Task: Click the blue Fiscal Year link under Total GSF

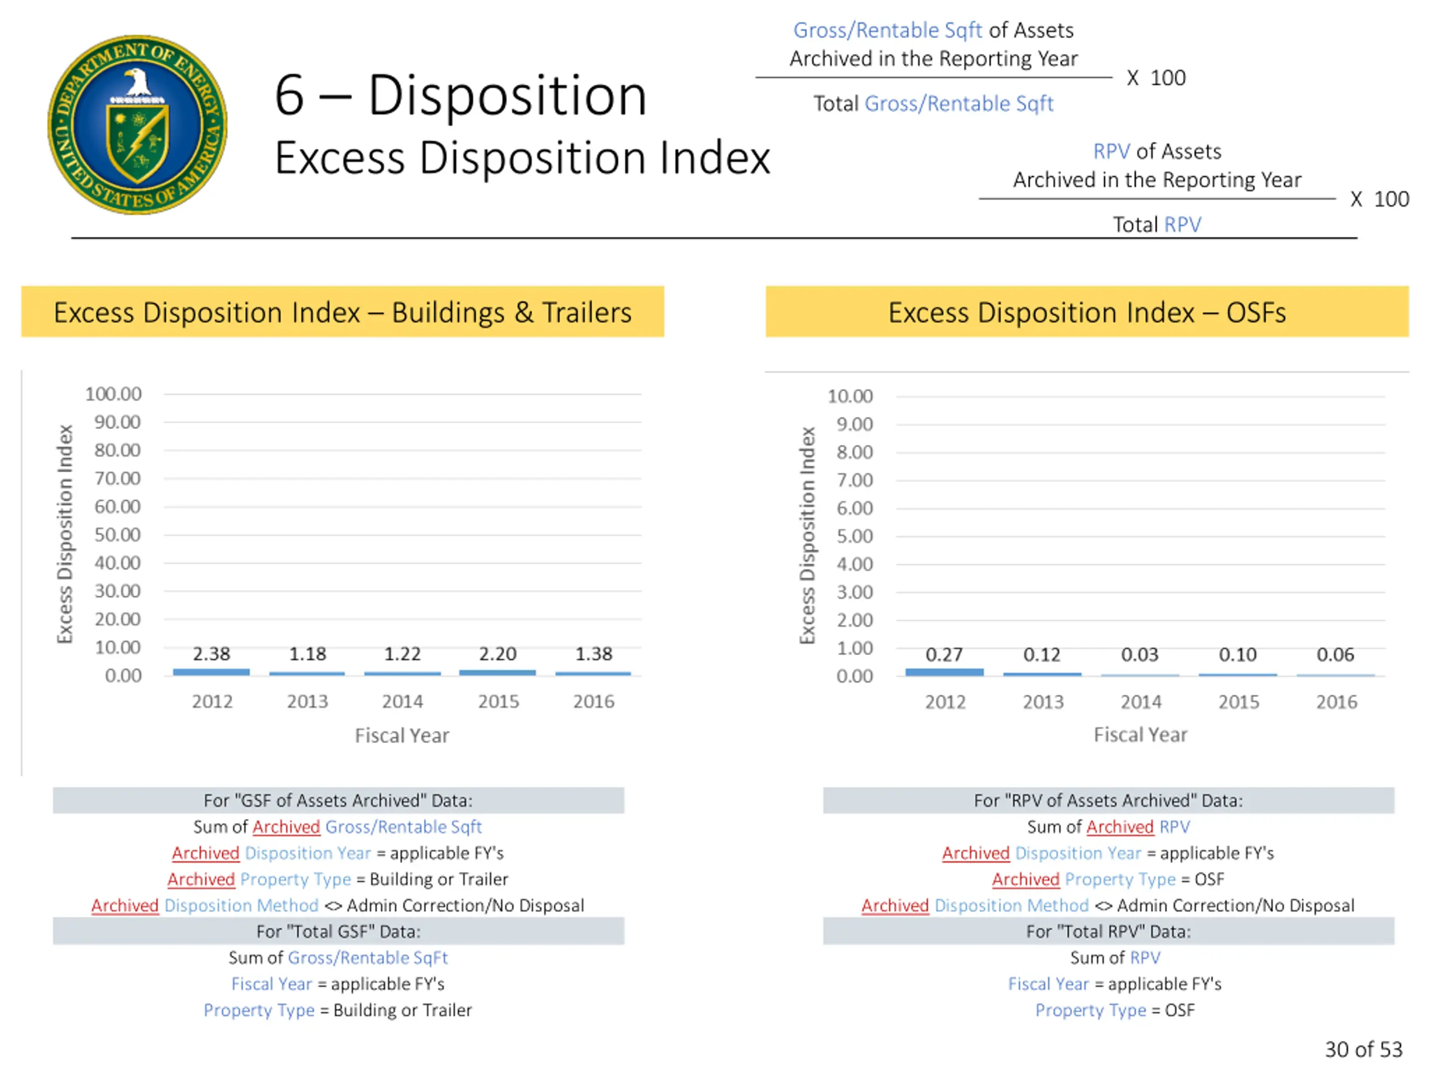Action: (271, 983)
